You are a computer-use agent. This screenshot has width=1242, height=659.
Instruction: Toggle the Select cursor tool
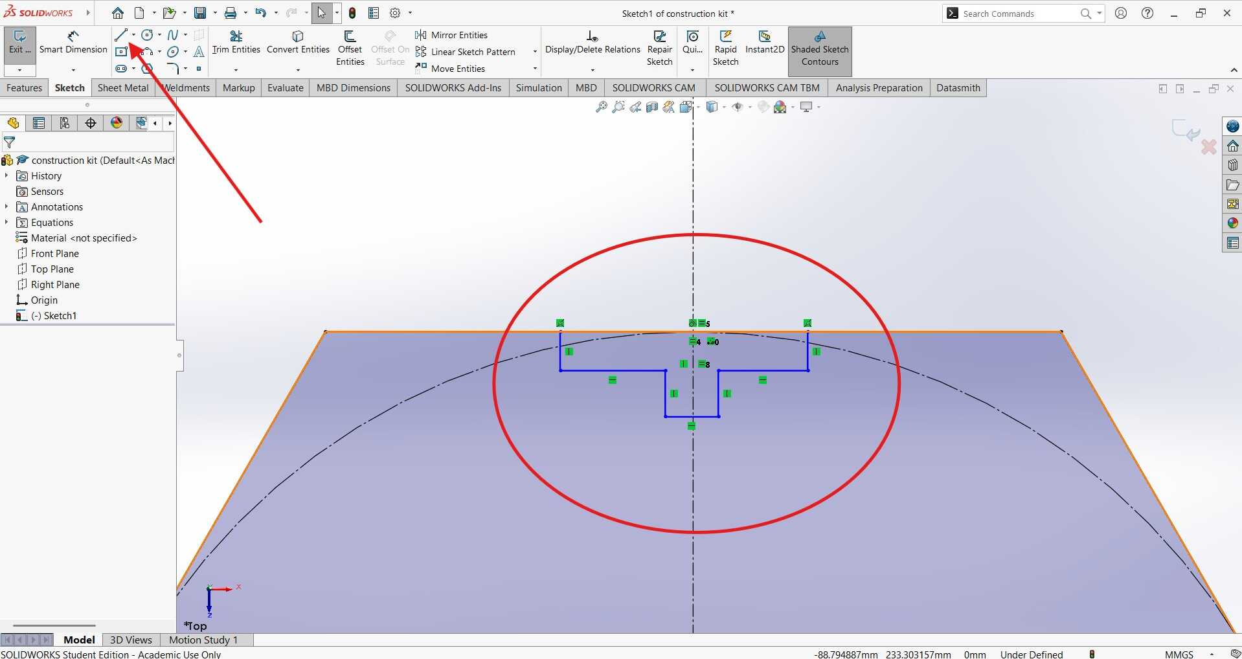322,13
